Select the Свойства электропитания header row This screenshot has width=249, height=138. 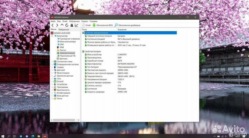pos(129,33)
